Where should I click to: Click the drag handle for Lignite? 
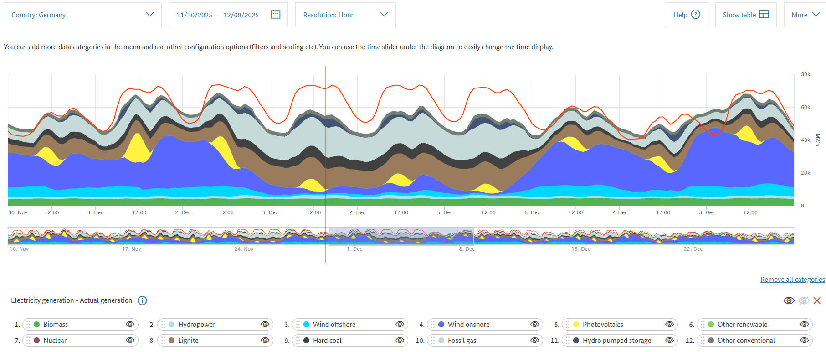163,341
